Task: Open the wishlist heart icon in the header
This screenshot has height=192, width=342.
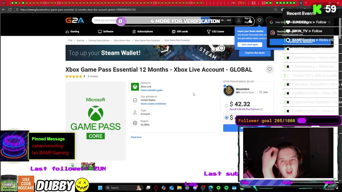Action: pyautogui.click(x=259, y=20)
